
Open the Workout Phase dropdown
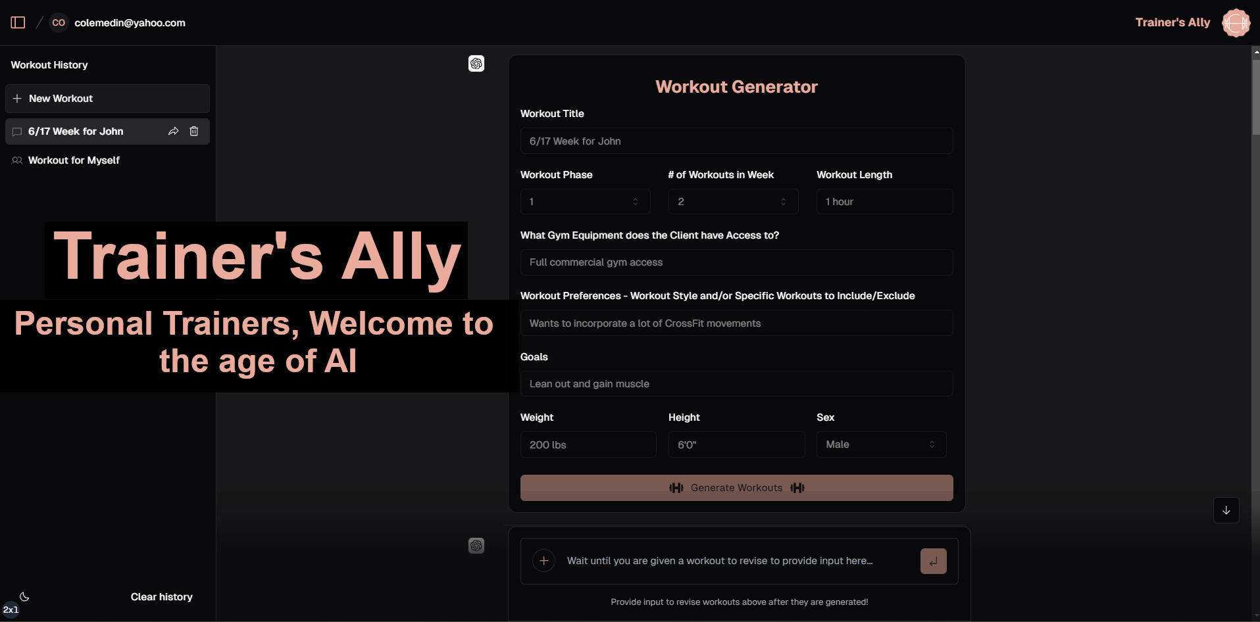pos(585,202)
